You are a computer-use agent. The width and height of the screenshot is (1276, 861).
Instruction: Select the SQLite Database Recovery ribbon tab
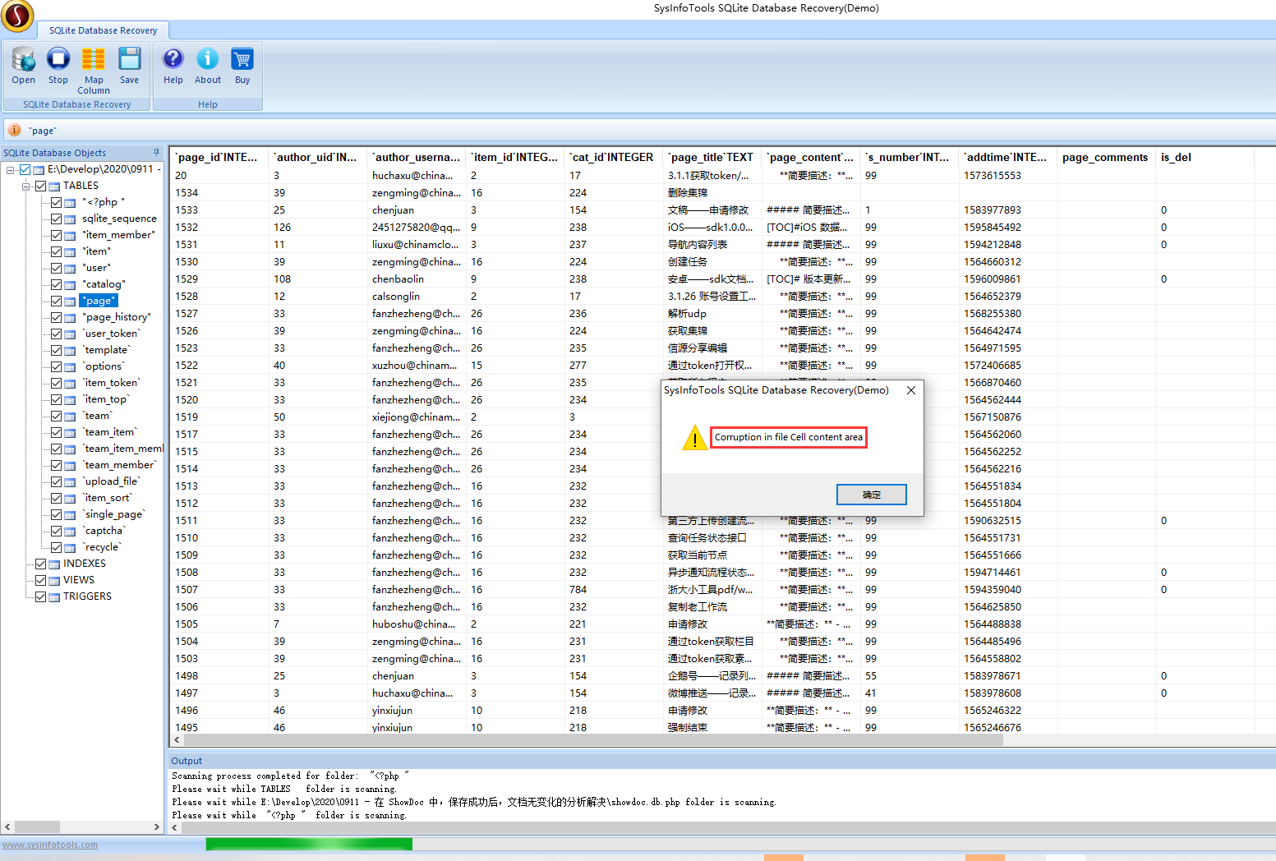click(103, 30)
